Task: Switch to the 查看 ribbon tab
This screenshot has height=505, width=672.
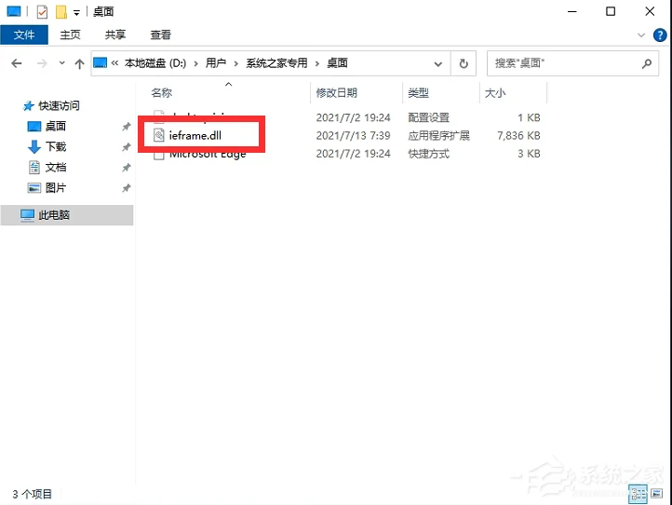Action: coord(160,34)
